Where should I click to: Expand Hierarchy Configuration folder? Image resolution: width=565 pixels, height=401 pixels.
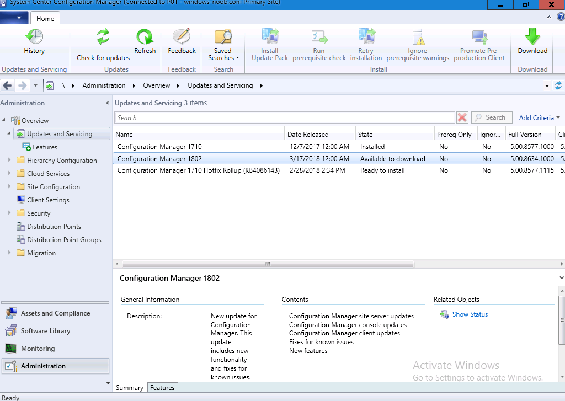pos(9,160)
